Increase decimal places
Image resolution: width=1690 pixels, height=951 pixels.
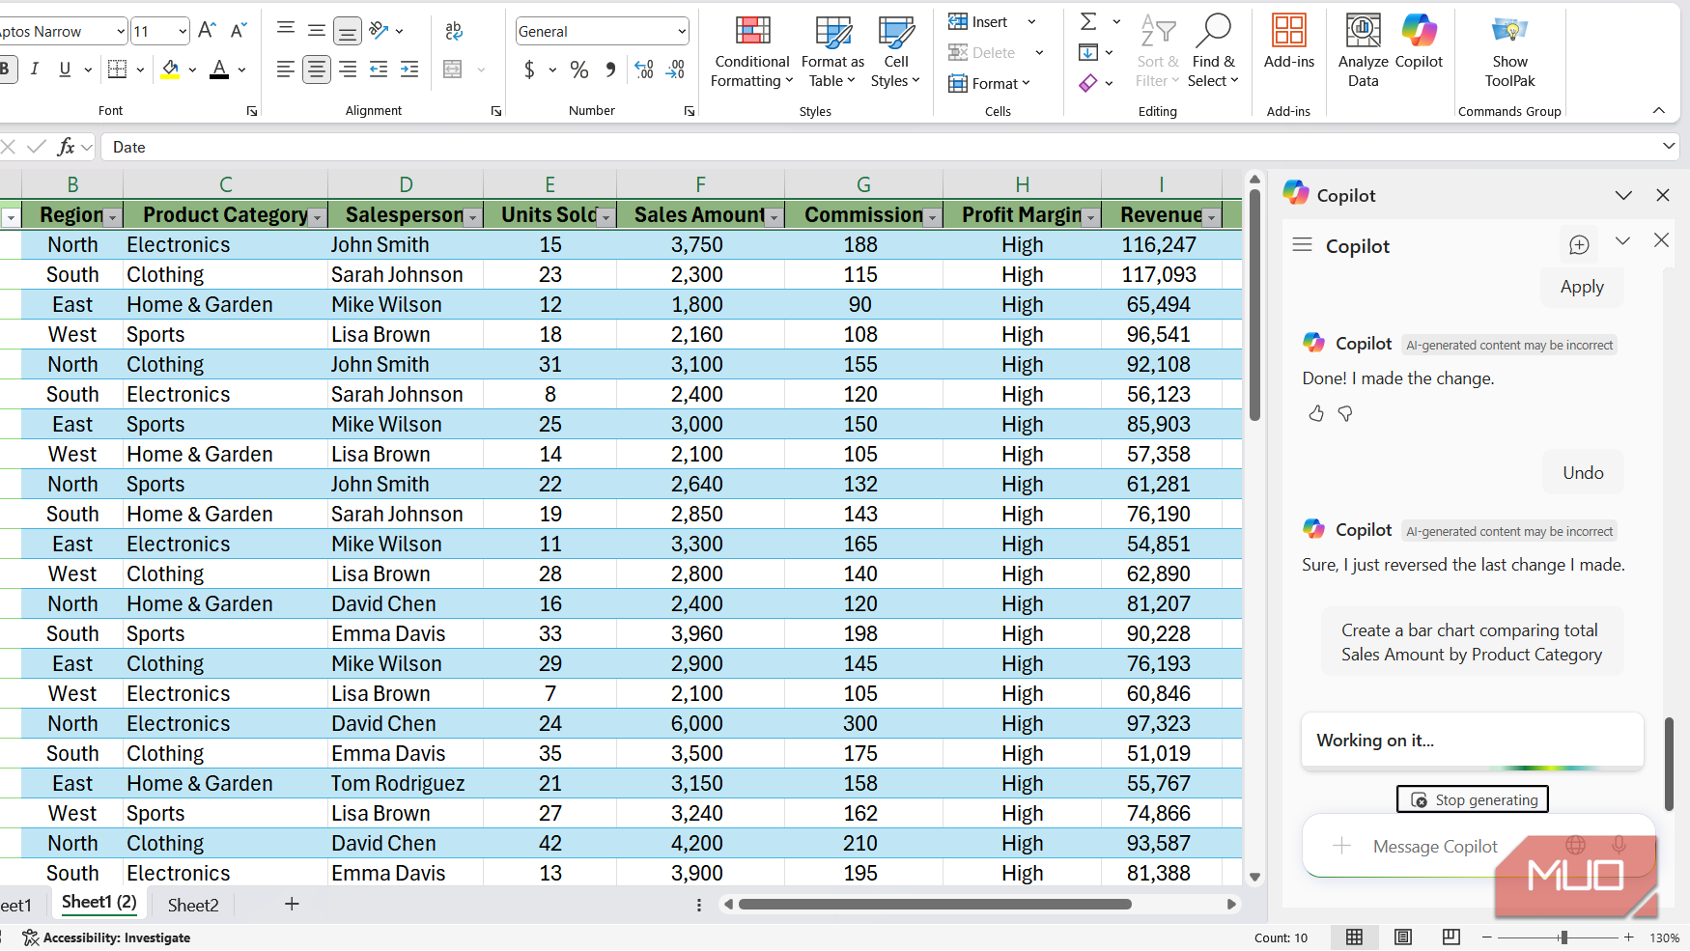click(644, 69)
